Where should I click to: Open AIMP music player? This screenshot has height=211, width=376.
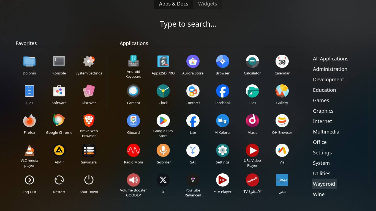click(59, 150)
